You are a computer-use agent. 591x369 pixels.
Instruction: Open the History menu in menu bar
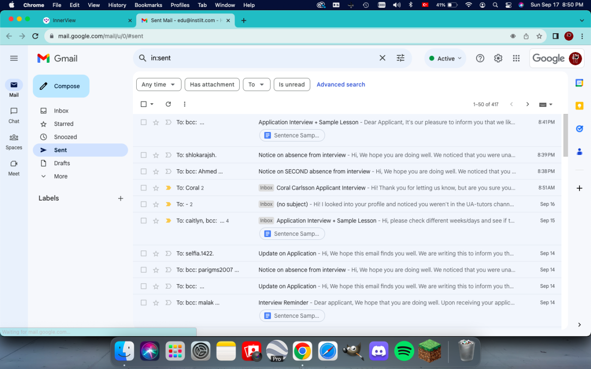pyautogui.click(x=117, y=5)
